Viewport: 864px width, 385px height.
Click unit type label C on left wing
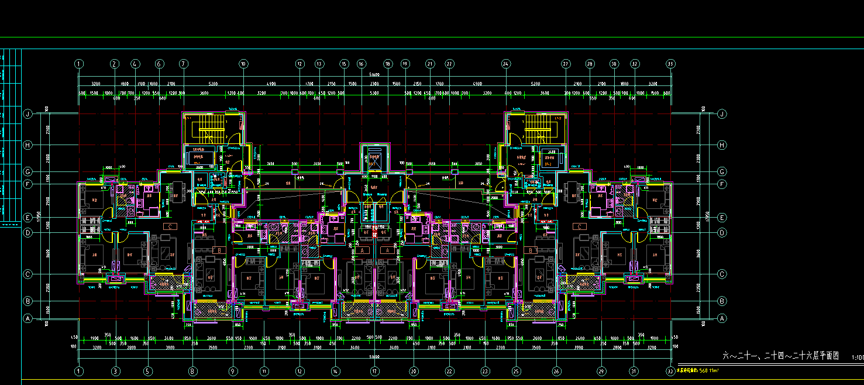click(x=170, y=226)
